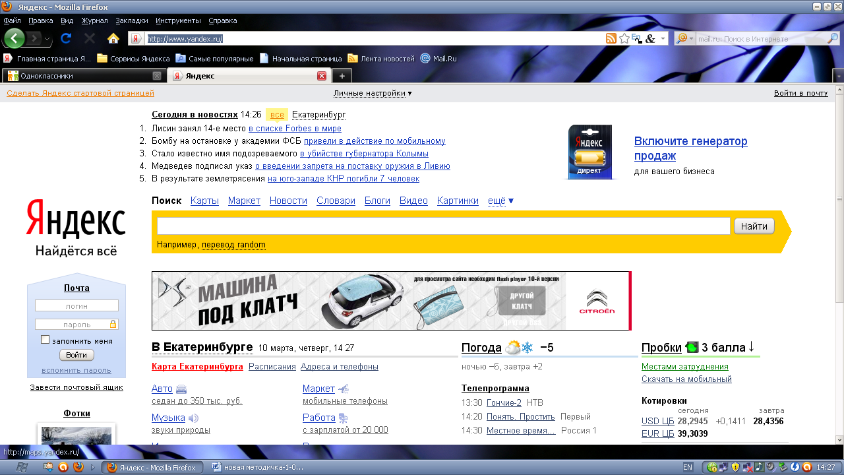
Task: Click the search magnifier icon in the search box
Action: (x=832, y=39)
